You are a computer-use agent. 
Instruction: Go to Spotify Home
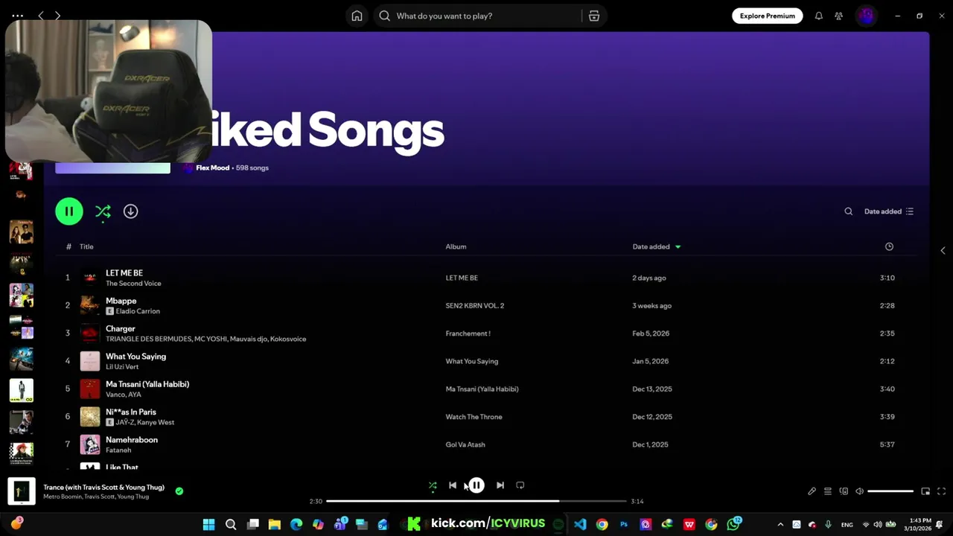pos(357,16)
